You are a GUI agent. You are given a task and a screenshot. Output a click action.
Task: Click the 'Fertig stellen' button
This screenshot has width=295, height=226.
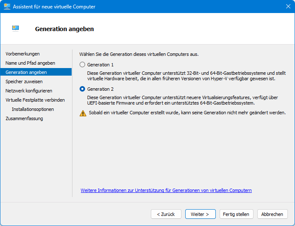point(236,214)
